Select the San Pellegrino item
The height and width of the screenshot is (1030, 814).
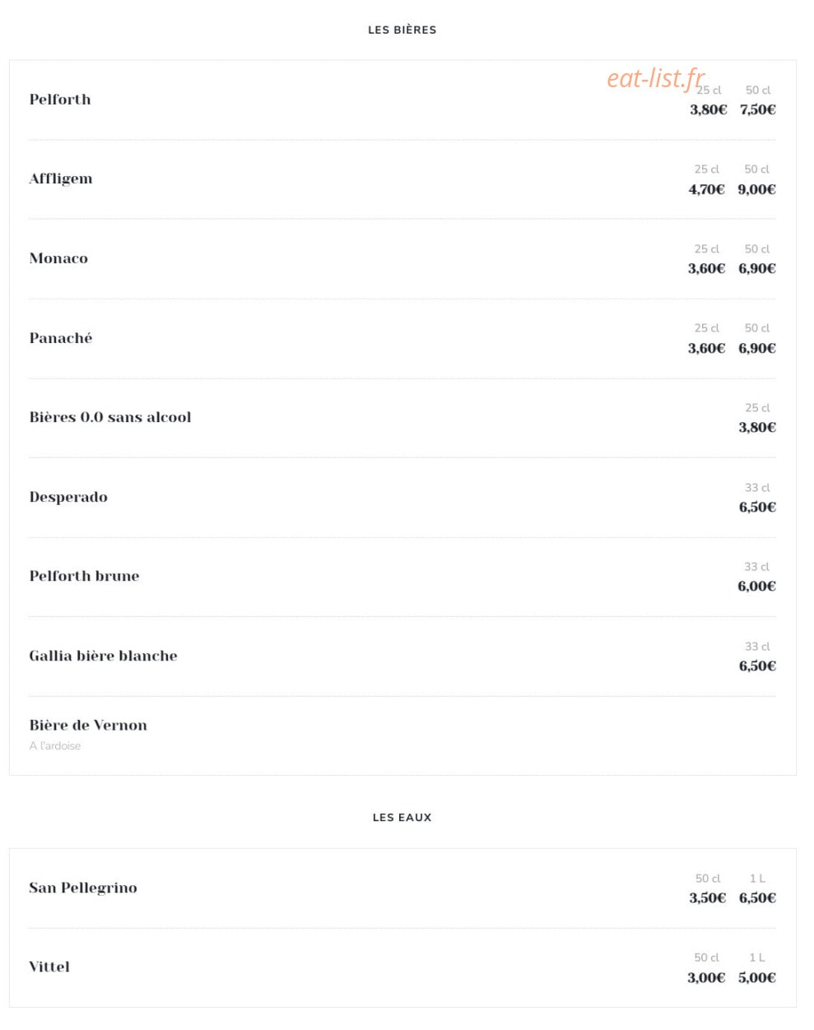[x=83, y=888]
